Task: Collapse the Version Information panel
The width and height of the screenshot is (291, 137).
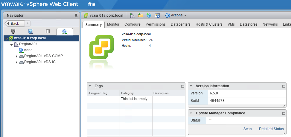Action: (x=191, y=86)
